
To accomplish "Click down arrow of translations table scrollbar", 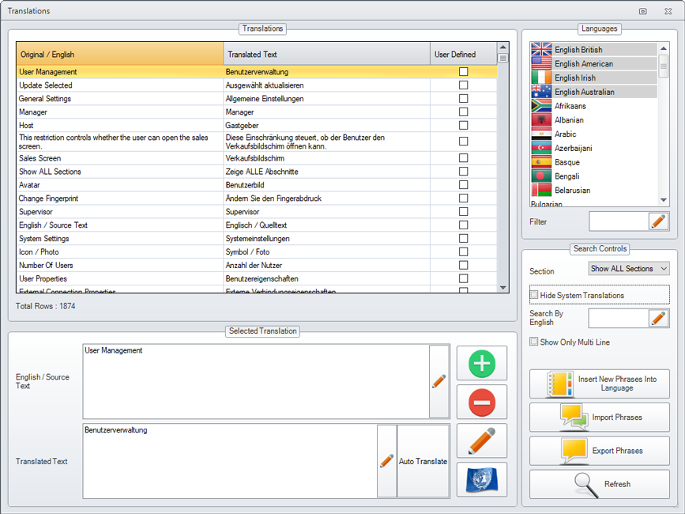I will (x=502, y=288).
